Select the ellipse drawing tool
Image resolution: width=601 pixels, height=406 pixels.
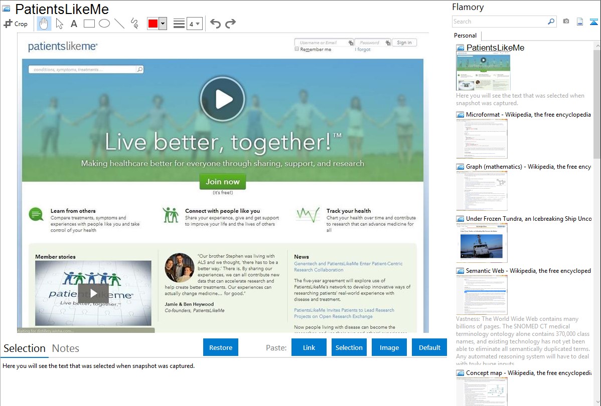click(x=104, y=24)
